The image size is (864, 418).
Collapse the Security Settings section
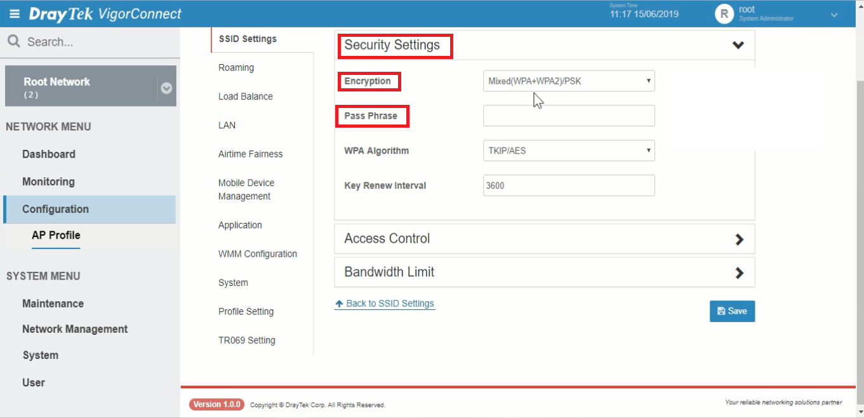tap(738, 45)
